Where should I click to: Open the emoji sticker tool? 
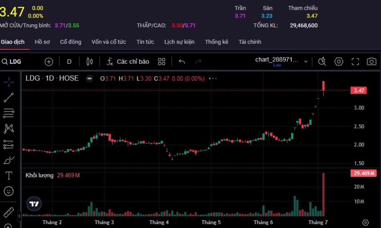[9, 191]
